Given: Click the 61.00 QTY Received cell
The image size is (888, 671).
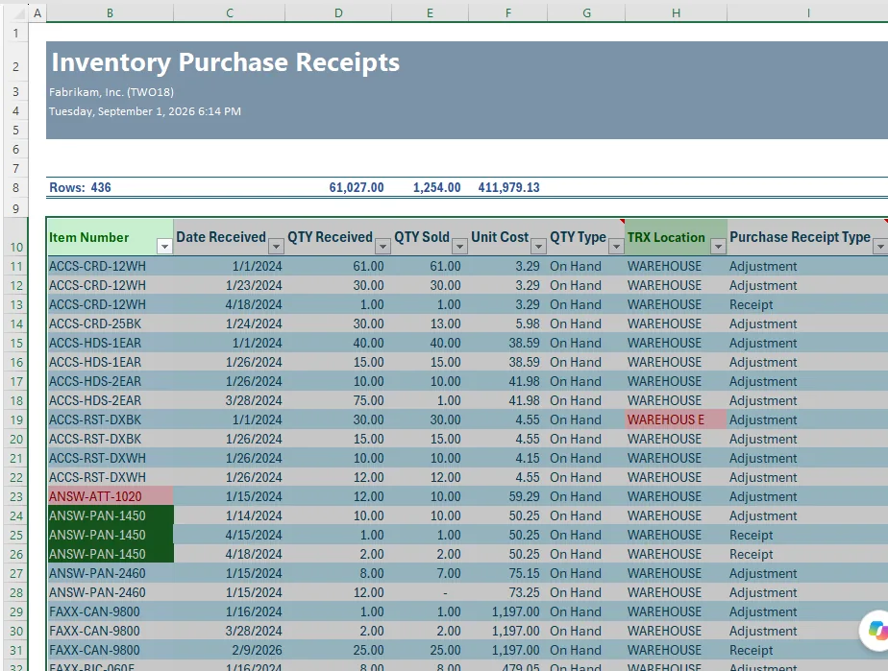Looking at the screenshot, I should point(338,266).
